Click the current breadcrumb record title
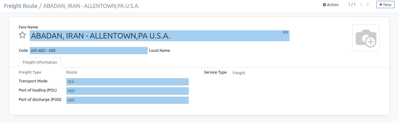 pyautogui.click(x=91, y=6)
